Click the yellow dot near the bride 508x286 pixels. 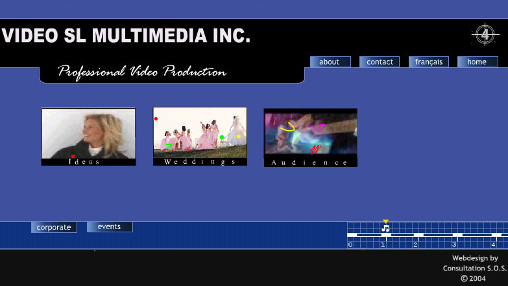pos(239,137)
